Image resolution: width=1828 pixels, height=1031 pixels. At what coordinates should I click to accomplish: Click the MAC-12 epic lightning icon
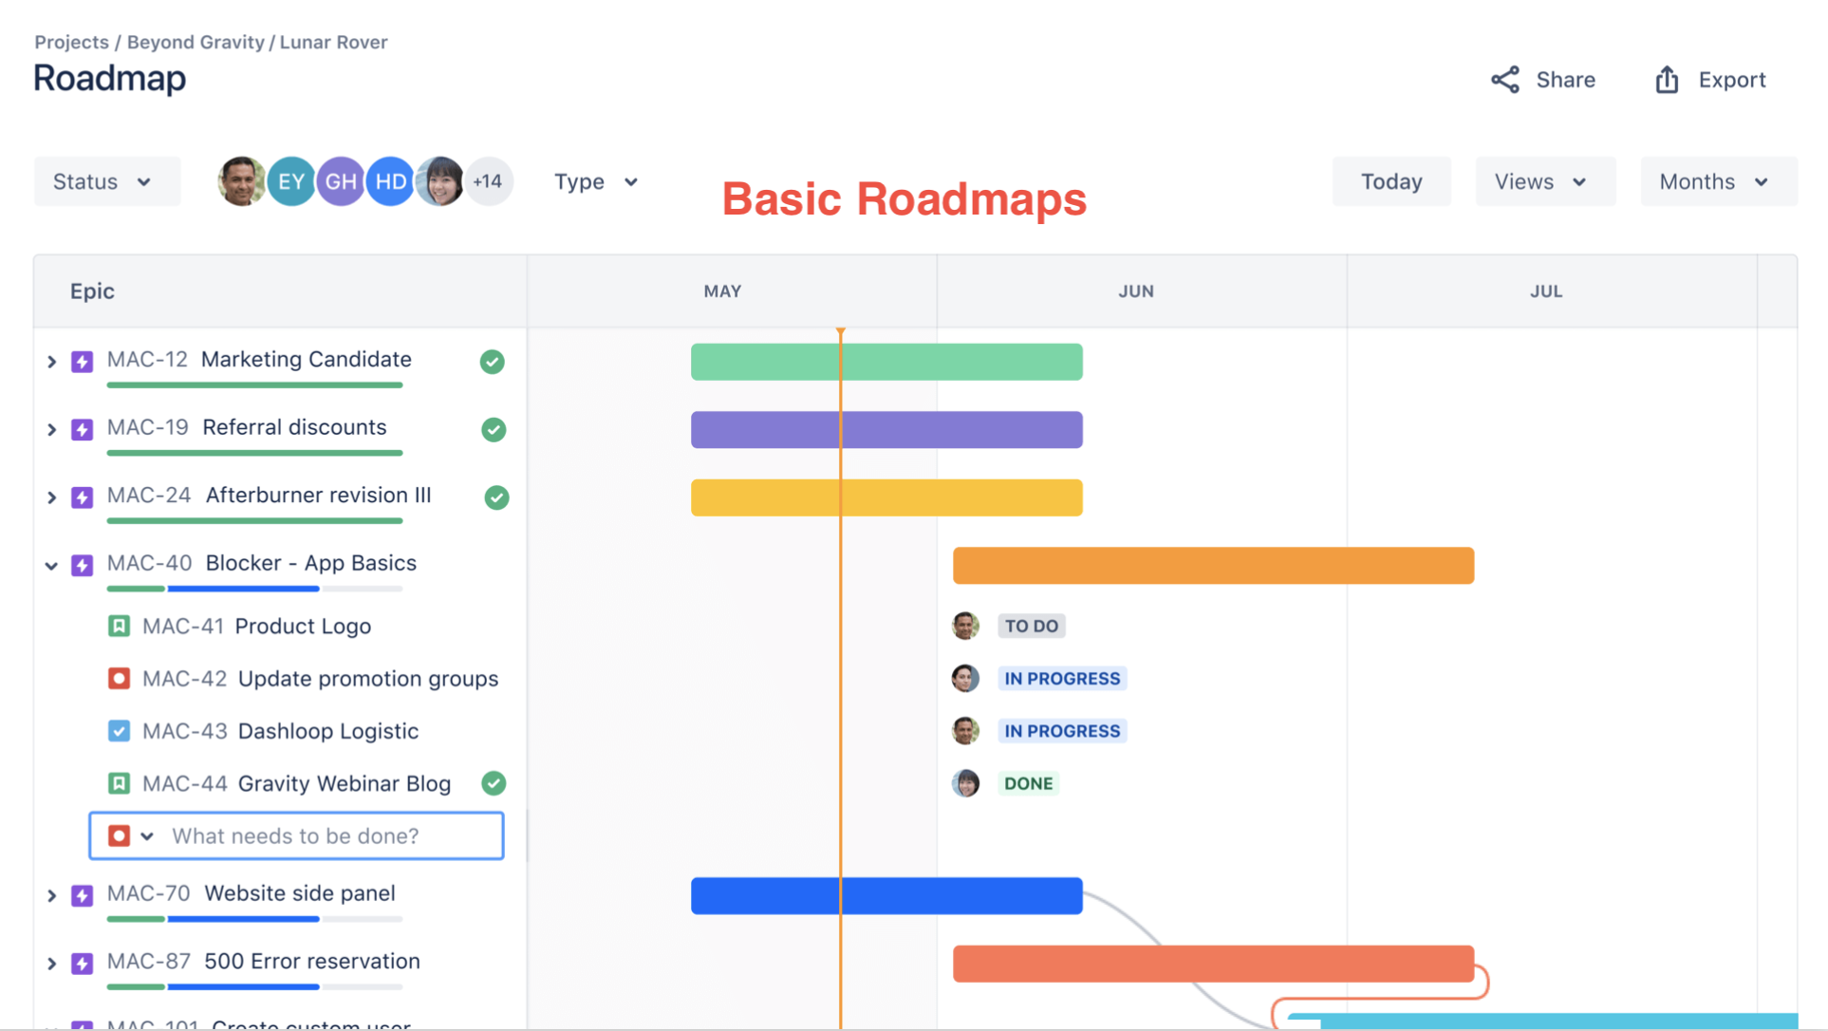(83, 362)
